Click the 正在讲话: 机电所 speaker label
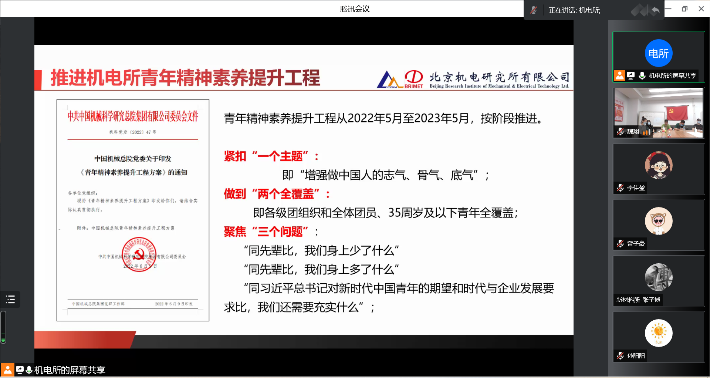This screenshot has width=710, height=378. click(574, 10)
